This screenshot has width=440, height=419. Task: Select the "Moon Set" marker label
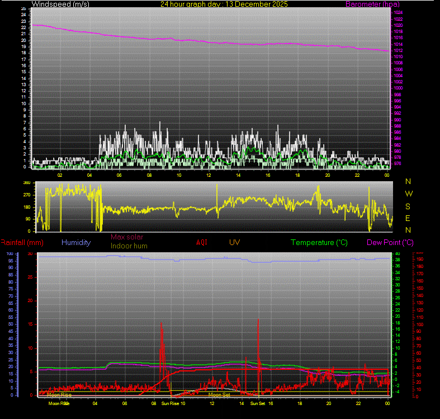point(219,395)
